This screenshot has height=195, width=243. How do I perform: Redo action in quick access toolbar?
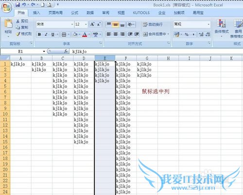(x=33, y=5)
